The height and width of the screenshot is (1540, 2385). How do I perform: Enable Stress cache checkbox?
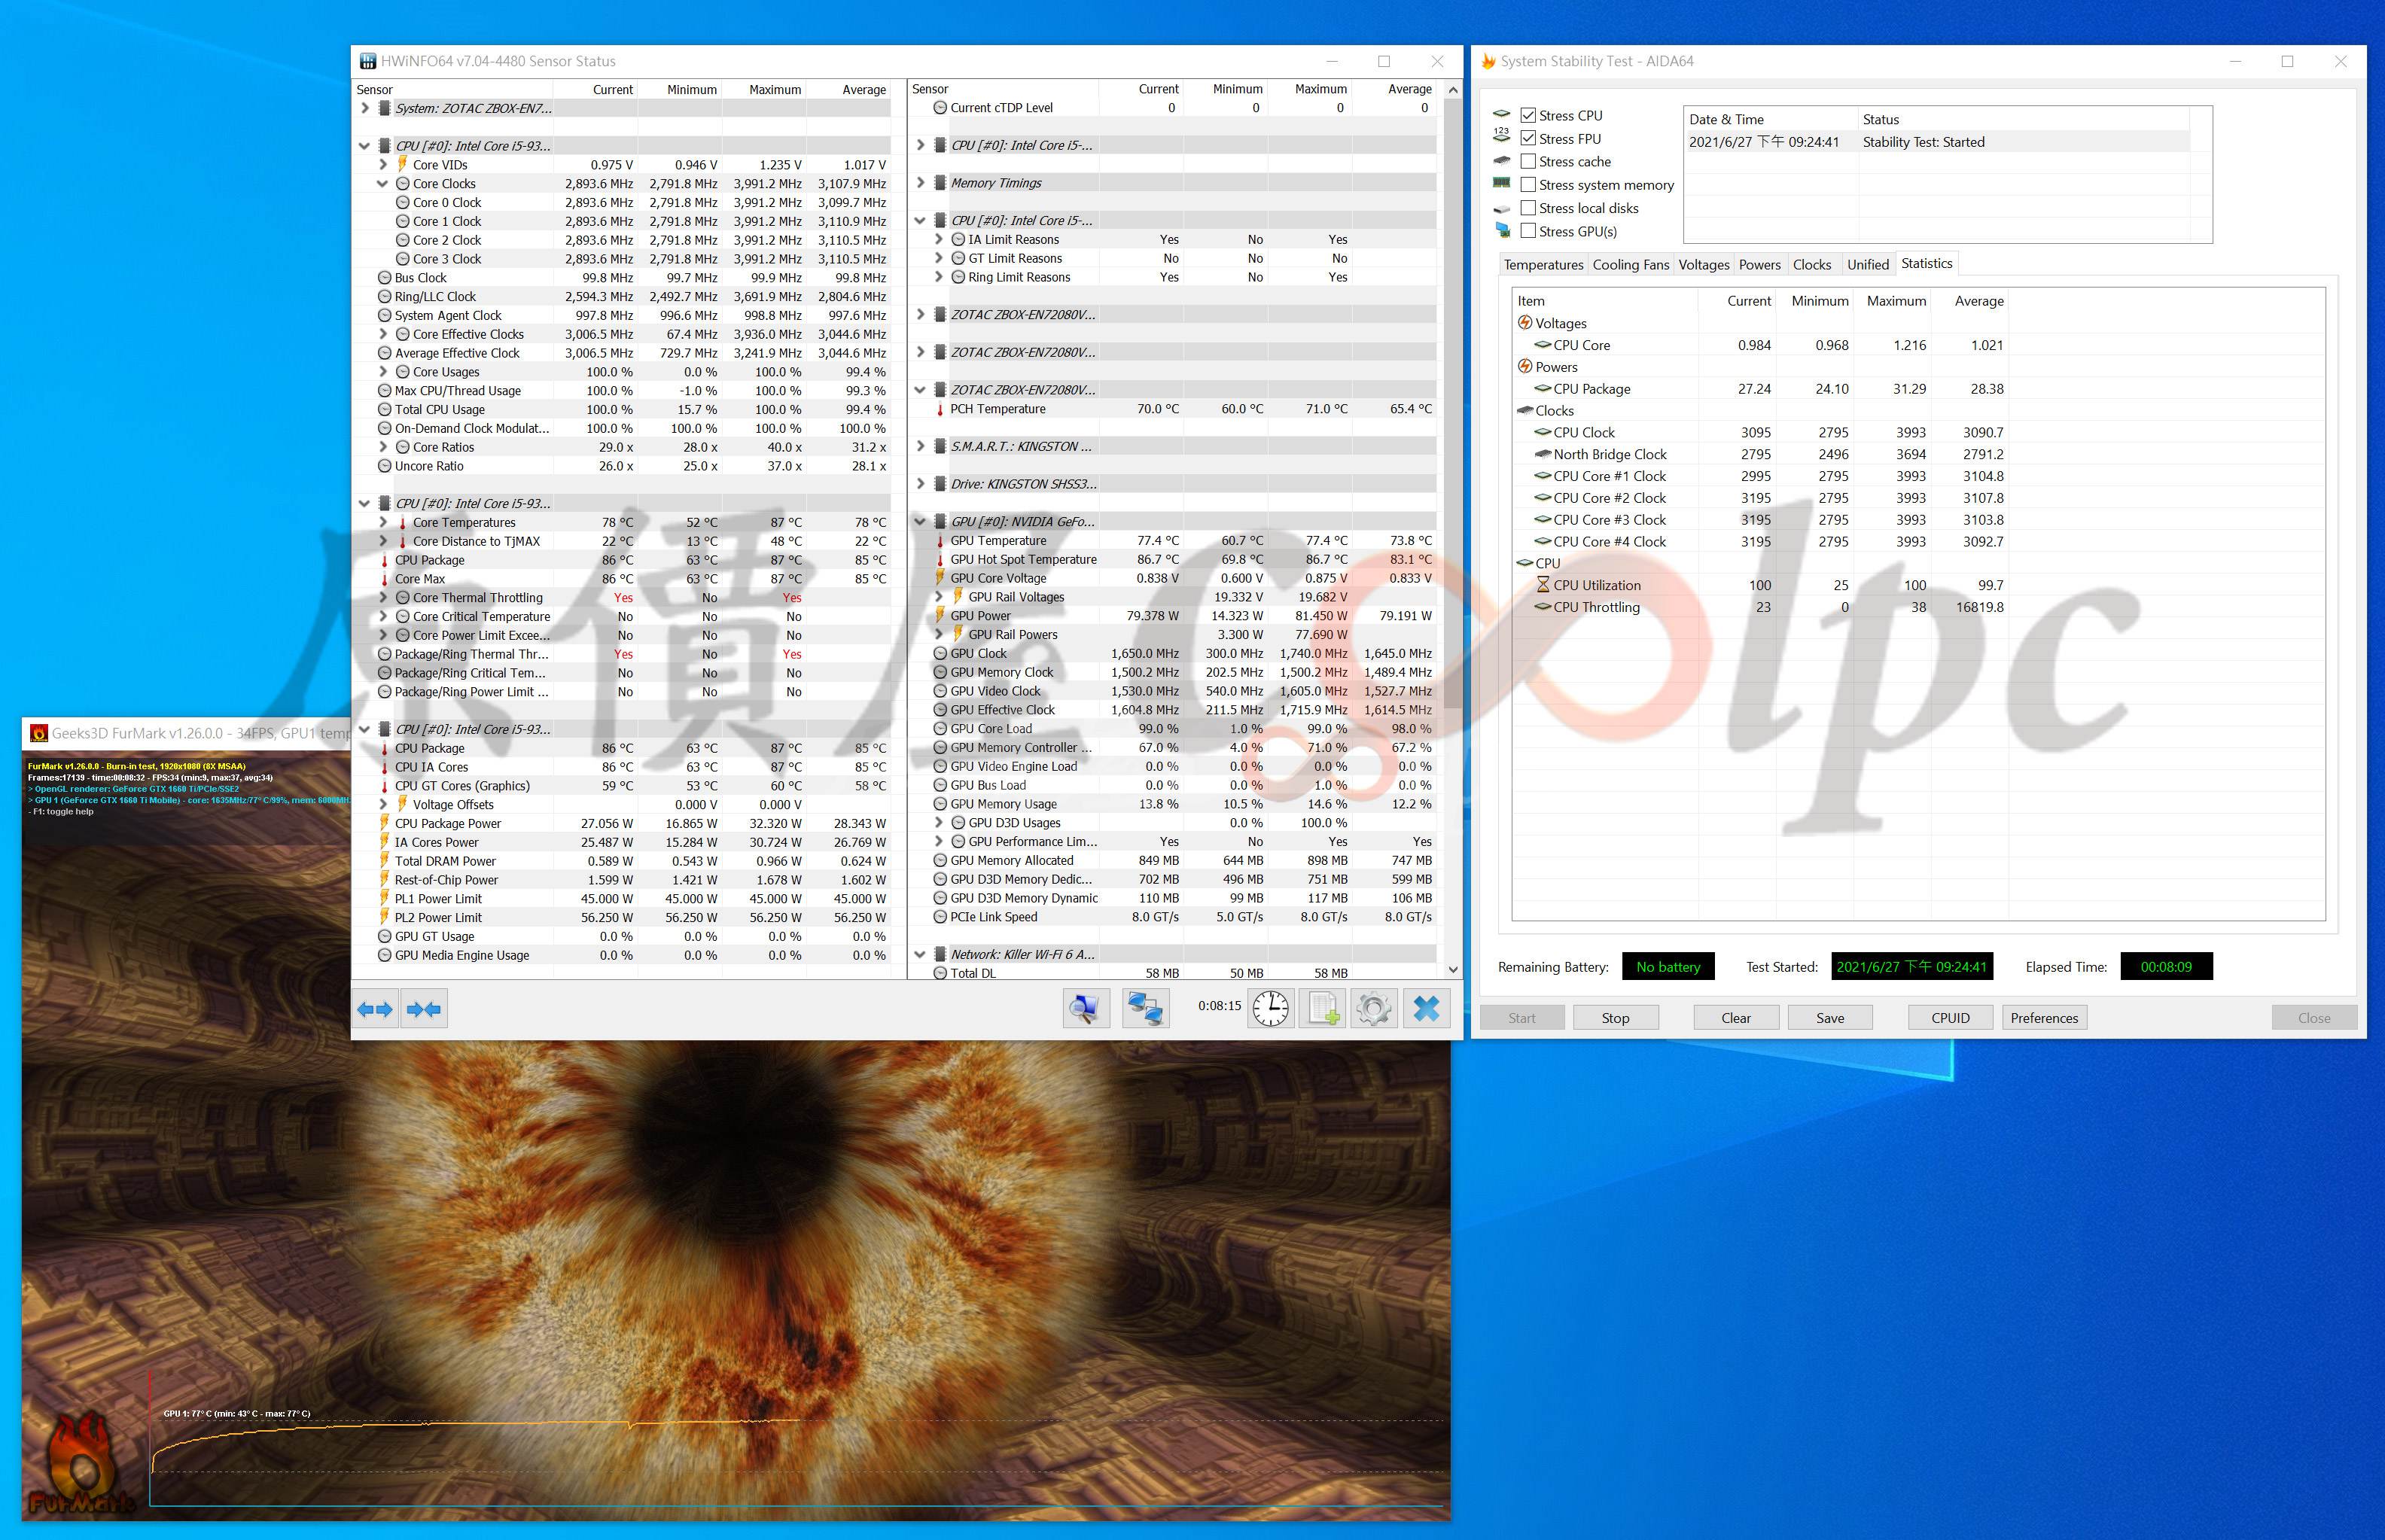(1528, 162)
